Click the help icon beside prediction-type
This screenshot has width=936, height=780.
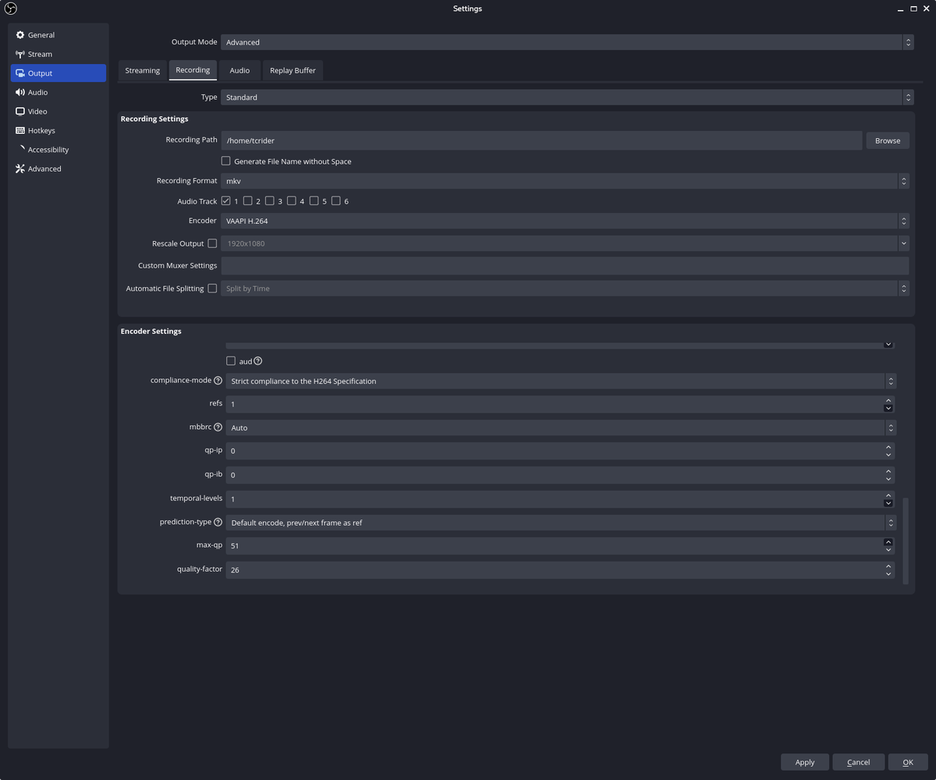coord(218,522)
